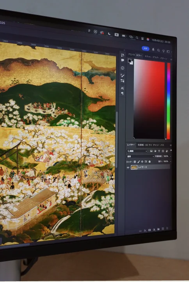Filter layers by adjustment layers icon
Viewport: 189px width, 282px height.
[155, 151]
